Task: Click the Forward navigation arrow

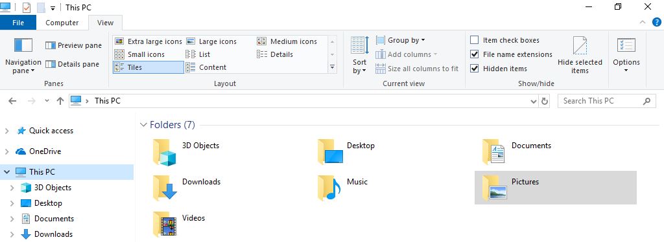Action: point(31,101)
